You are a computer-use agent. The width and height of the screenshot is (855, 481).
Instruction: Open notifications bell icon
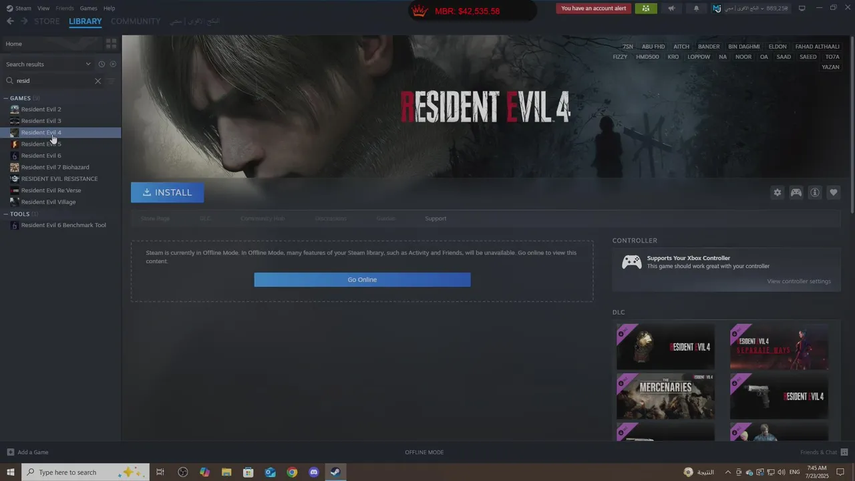[696, 9]
